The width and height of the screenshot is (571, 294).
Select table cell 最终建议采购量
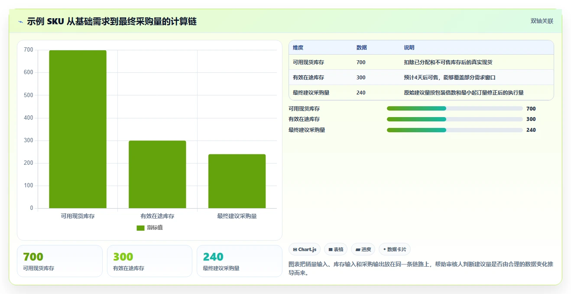311,93
